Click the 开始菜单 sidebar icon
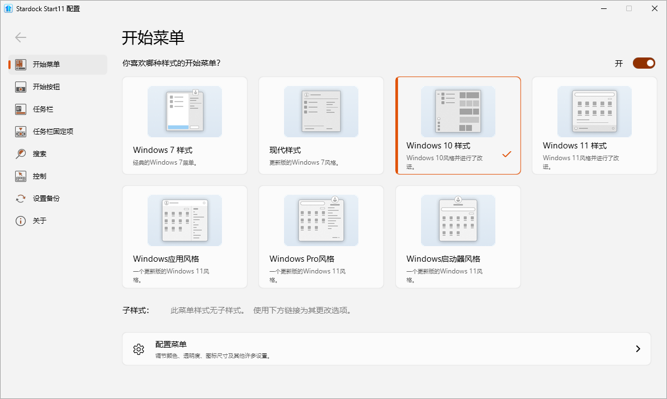 pos(21,64)
